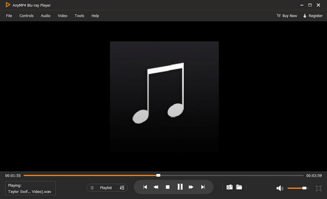Viewport: 327px width, 199px height.
Task: Adjust the volume slider handle
Action: (x=305, y=188)
